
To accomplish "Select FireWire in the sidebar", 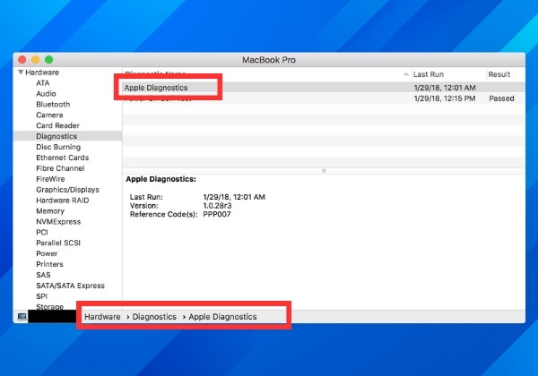I will [x=50, y=179].
